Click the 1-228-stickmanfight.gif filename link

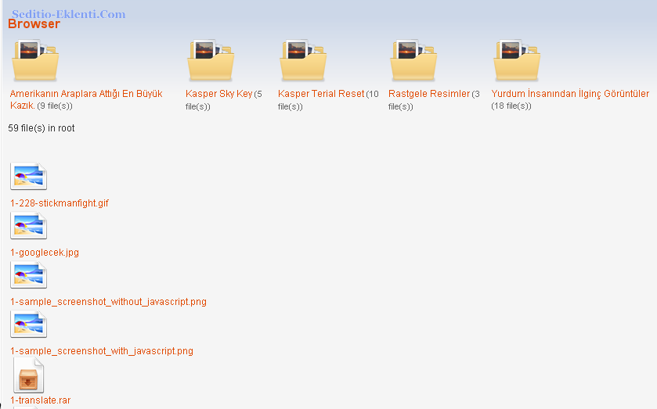[60, 203]
